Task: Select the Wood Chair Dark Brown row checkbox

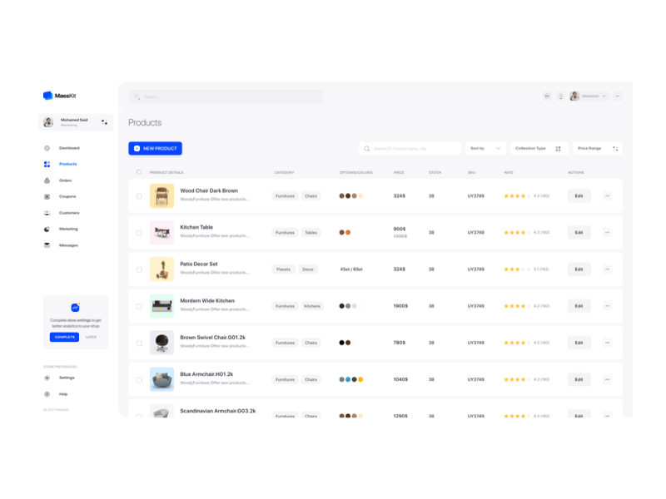Action: point(139,195)
